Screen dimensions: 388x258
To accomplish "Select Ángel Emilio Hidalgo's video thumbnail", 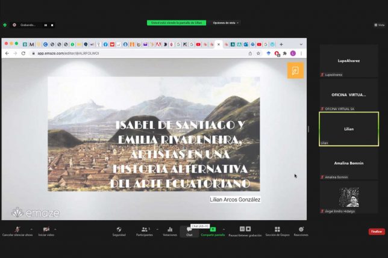I will point(349,196).
